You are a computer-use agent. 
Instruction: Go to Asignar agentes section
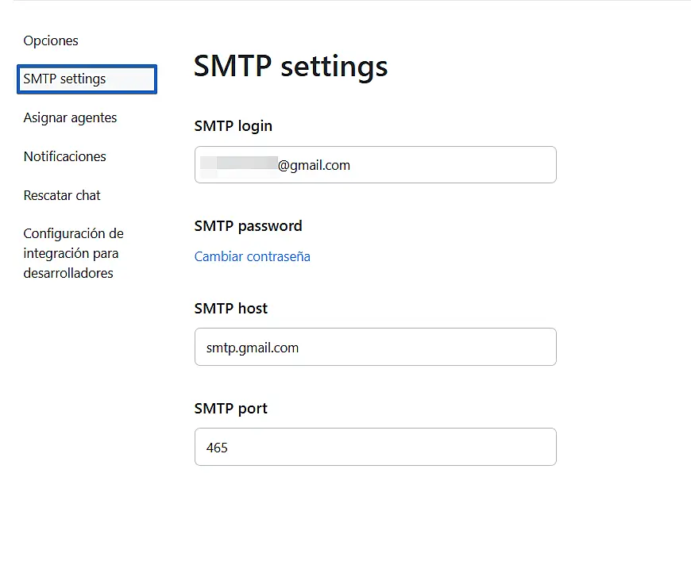[x=70, y=117]
